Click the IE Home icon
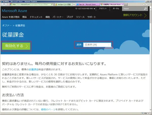This screenshot has width=152, height=115. (x=144, y=5)
